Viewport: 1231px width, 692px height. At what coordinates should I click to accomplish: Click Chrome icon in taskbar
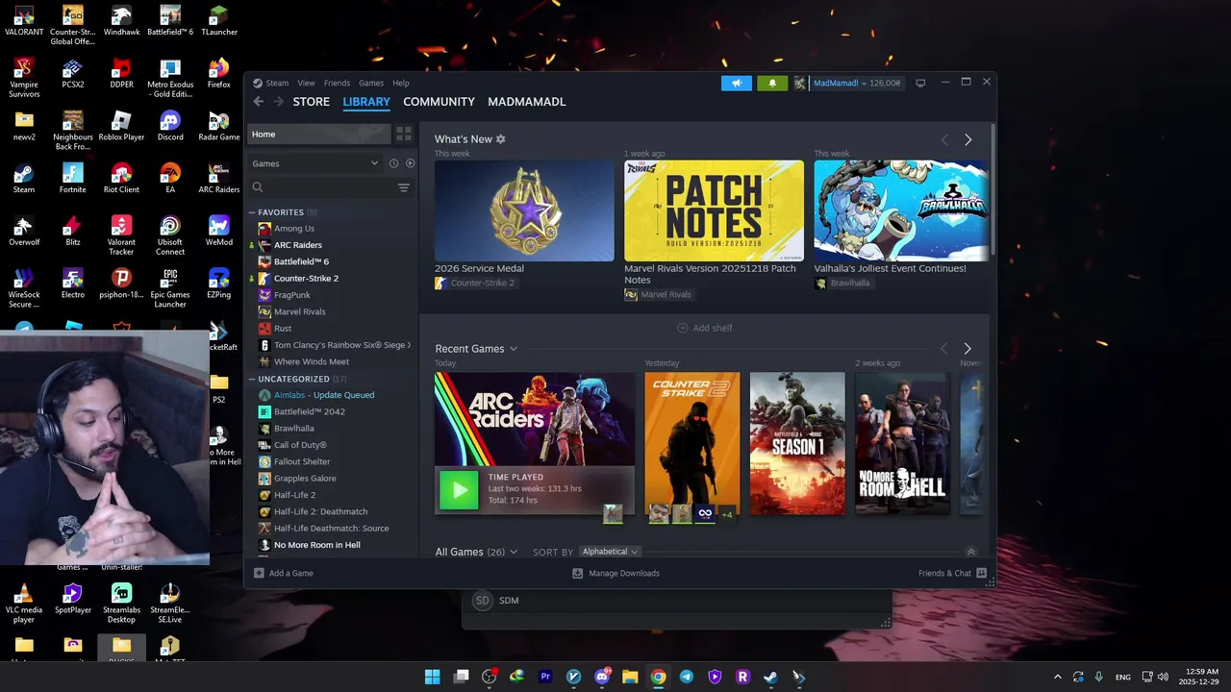(x=658, y=677)
